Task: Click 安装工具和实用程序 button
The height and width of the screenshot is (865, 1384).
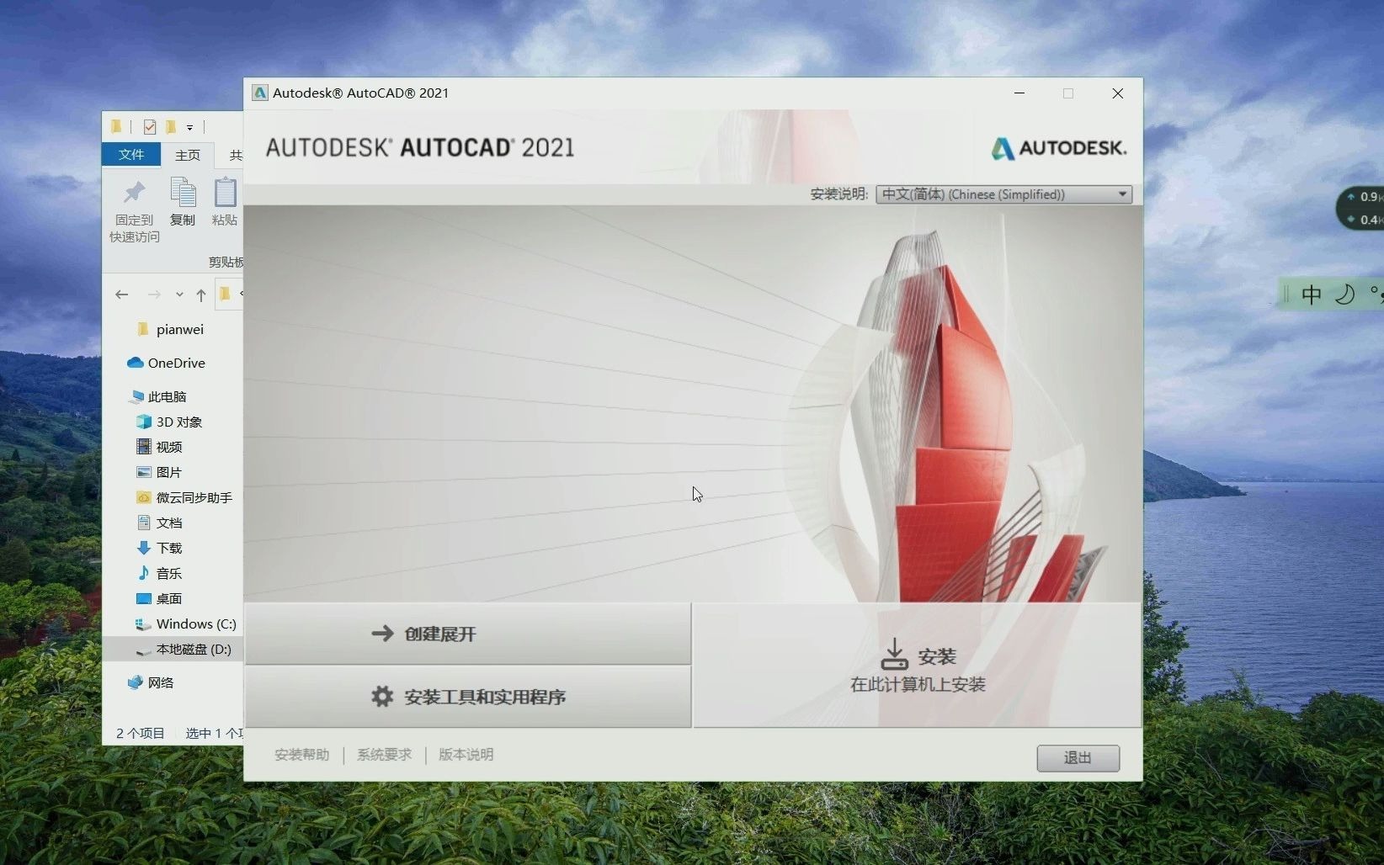Action: pos(468,697)
